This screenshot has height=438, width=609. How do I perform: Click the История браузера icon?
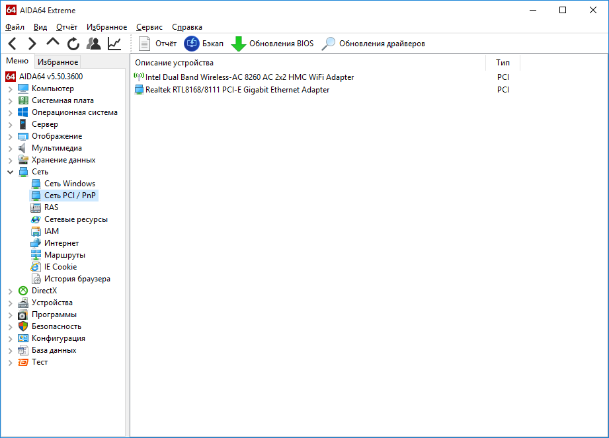click(x=36, y=279)
